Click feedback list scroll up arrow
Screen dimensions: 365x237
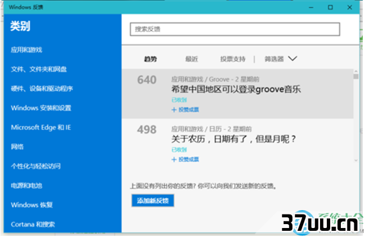[356, 71]
